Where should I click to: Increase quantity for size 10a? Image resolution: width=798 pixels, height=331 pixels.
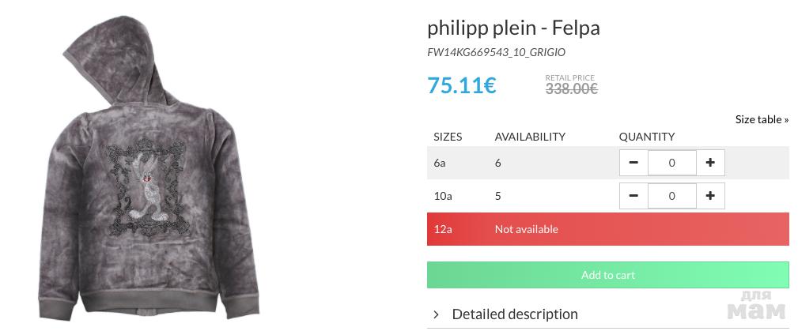pyautogui.click(x=710, y=196)
